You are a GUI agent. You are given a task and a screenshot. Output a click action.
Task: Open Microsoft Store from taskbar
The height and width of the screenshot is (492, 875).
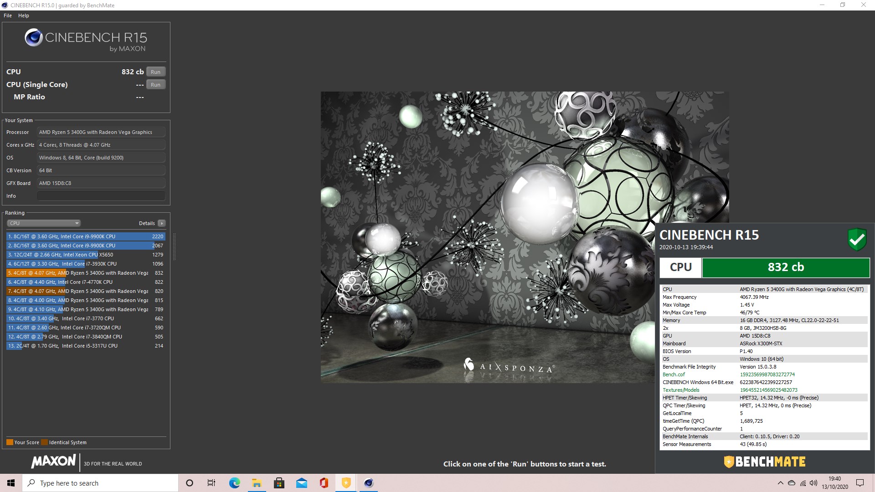pos(279,483)
